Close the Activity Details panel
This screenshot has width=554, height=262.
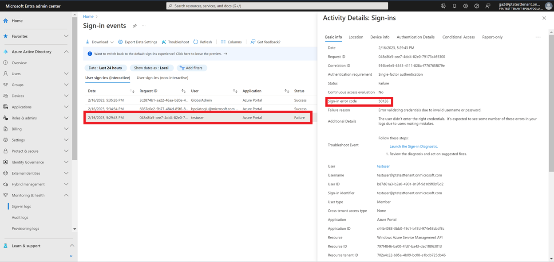544,18
